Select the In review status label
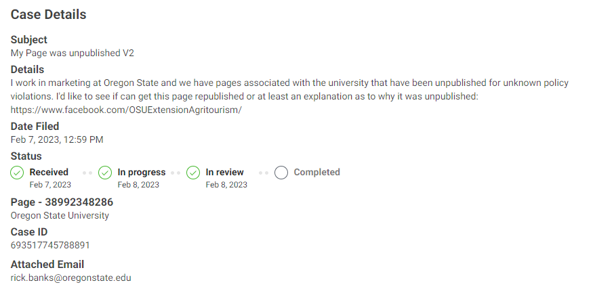Screen dimensions: 614x289 225,172
